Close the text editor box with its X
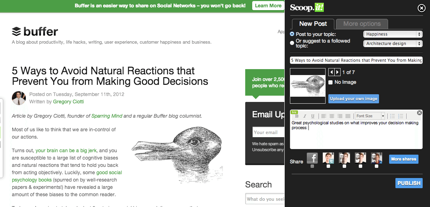This screenshot has width=430, height=207. [420, 113]
